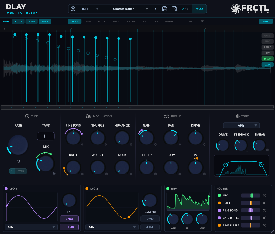Click the tone filter low-cut handle

(x=225, y=165)
